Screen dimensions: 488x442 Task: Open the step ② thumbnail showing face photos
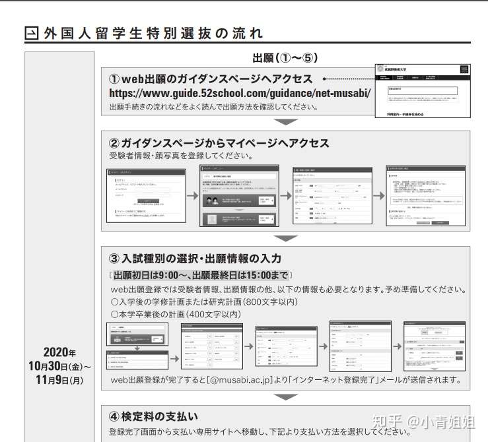239,196
